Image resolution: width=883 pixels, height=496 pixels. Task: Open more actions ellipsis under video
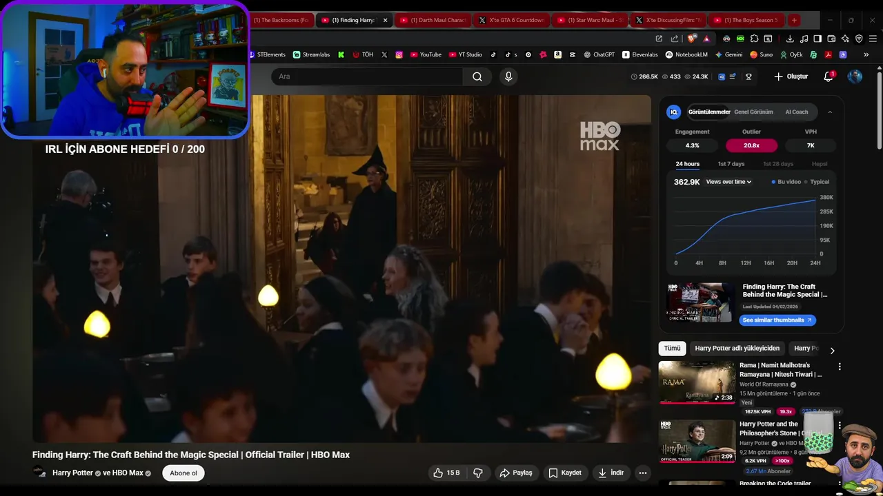(643, 473)
